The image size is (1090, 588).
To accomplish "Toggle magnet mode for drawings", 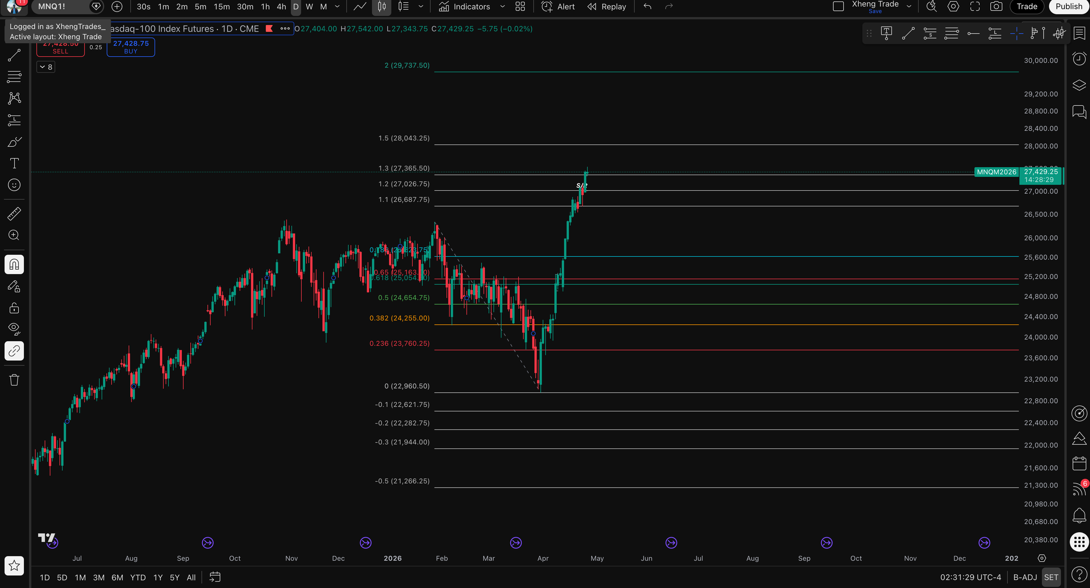I will click(x=15, y=265).
